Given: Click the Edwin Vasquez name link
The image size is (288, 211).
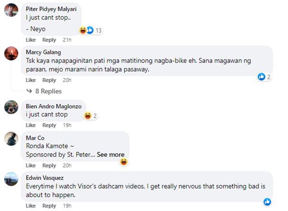Looking at the screenshot, I should [x=45, y=178].
